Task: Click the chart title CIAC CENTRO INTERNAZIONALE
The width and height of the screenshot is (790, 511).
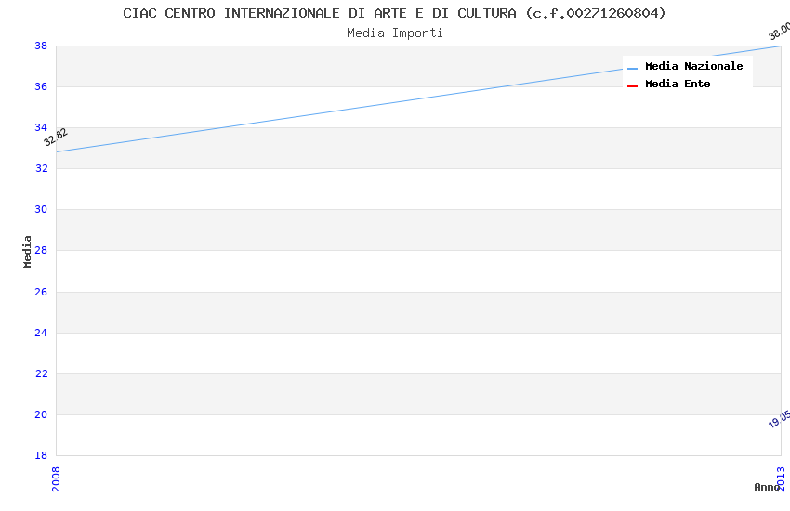Action: pyautogui.click(x=394, y=13)
